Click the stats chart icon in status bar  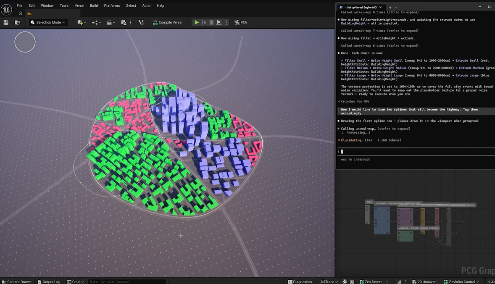(x=399, y=281)
